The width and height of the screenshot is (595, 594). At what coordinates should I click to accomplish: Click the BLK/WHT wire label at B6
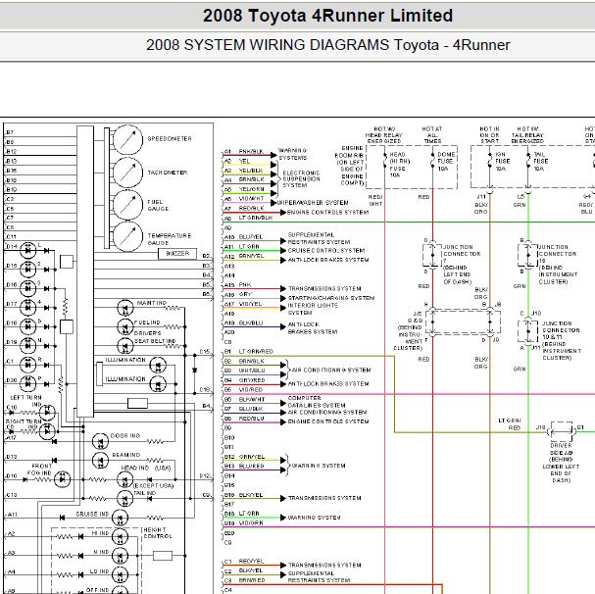click(x=252, y=399)
